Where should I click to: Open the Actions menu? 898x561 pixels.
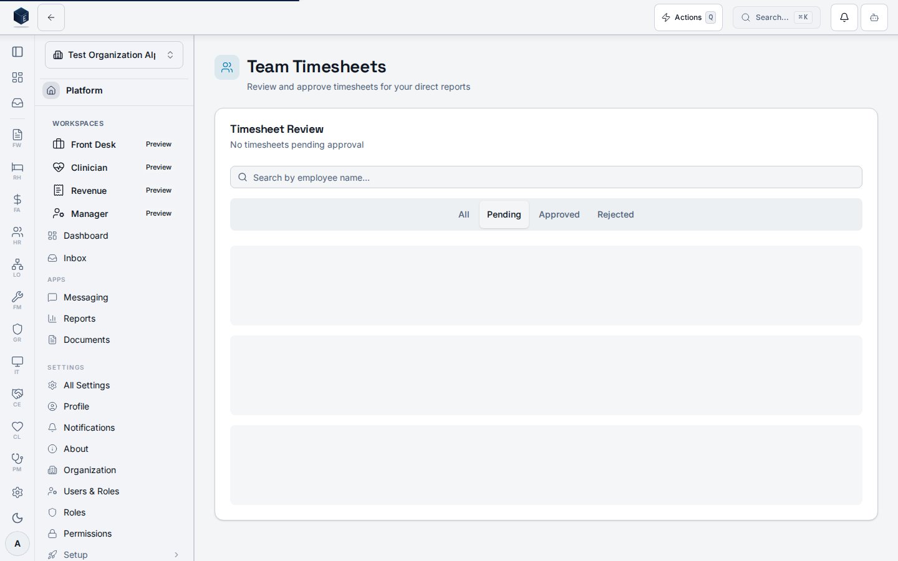tap(688, 17)
